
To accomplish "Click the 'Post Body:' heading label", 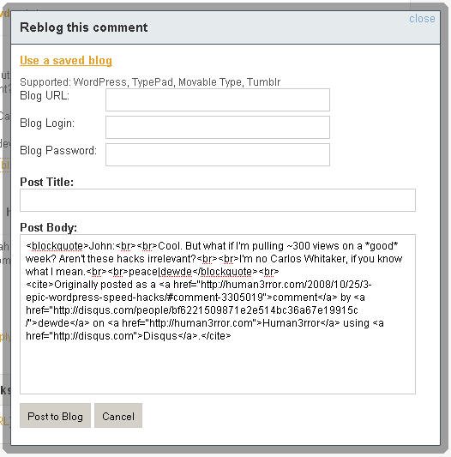I will click(x=48, y=227).
